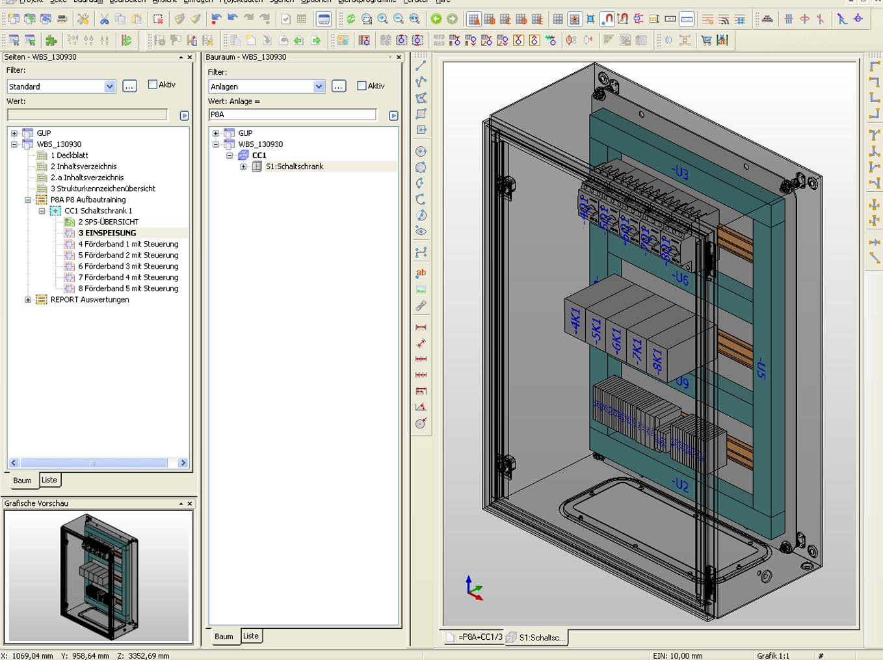Select the Aligned dimension tool
Screen dimensions: 883x660
click(421, 343)
